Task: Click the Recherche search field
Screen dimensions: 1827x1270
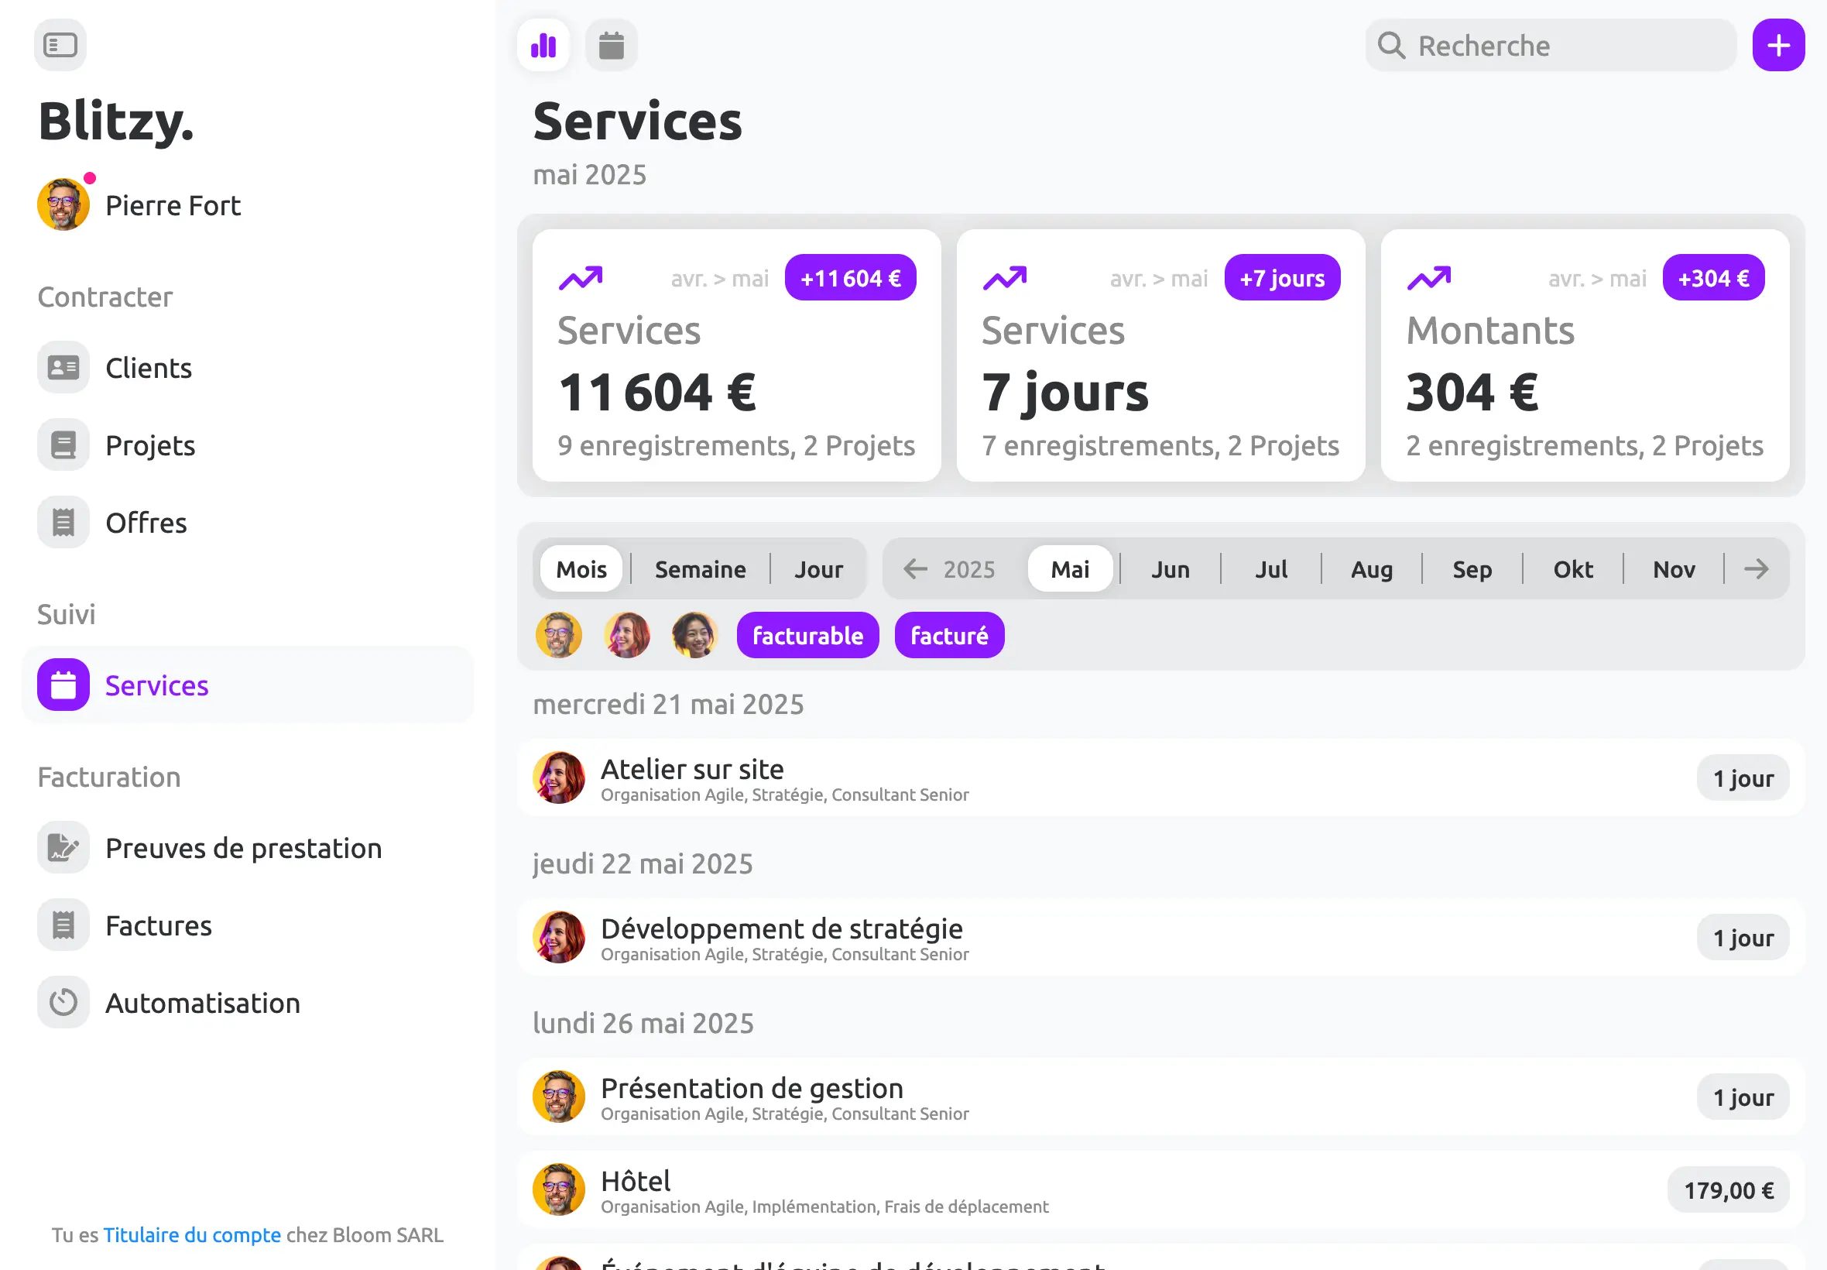Action: (x=1550, y=46)
